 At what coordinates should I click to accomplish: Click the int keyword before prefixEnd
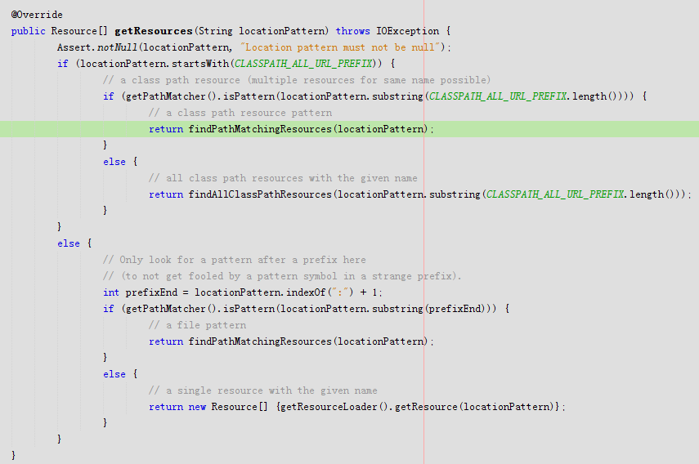(111, 292)
